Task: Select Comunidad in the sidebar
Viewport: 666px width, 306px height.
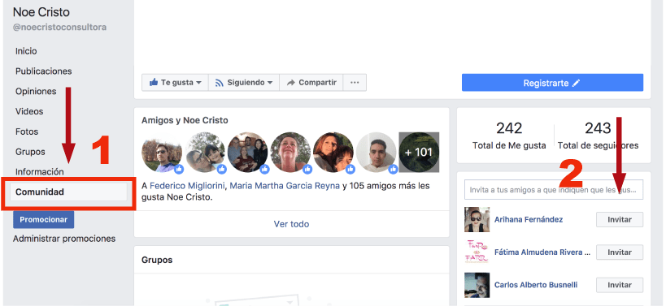Action: click(68, 192)
